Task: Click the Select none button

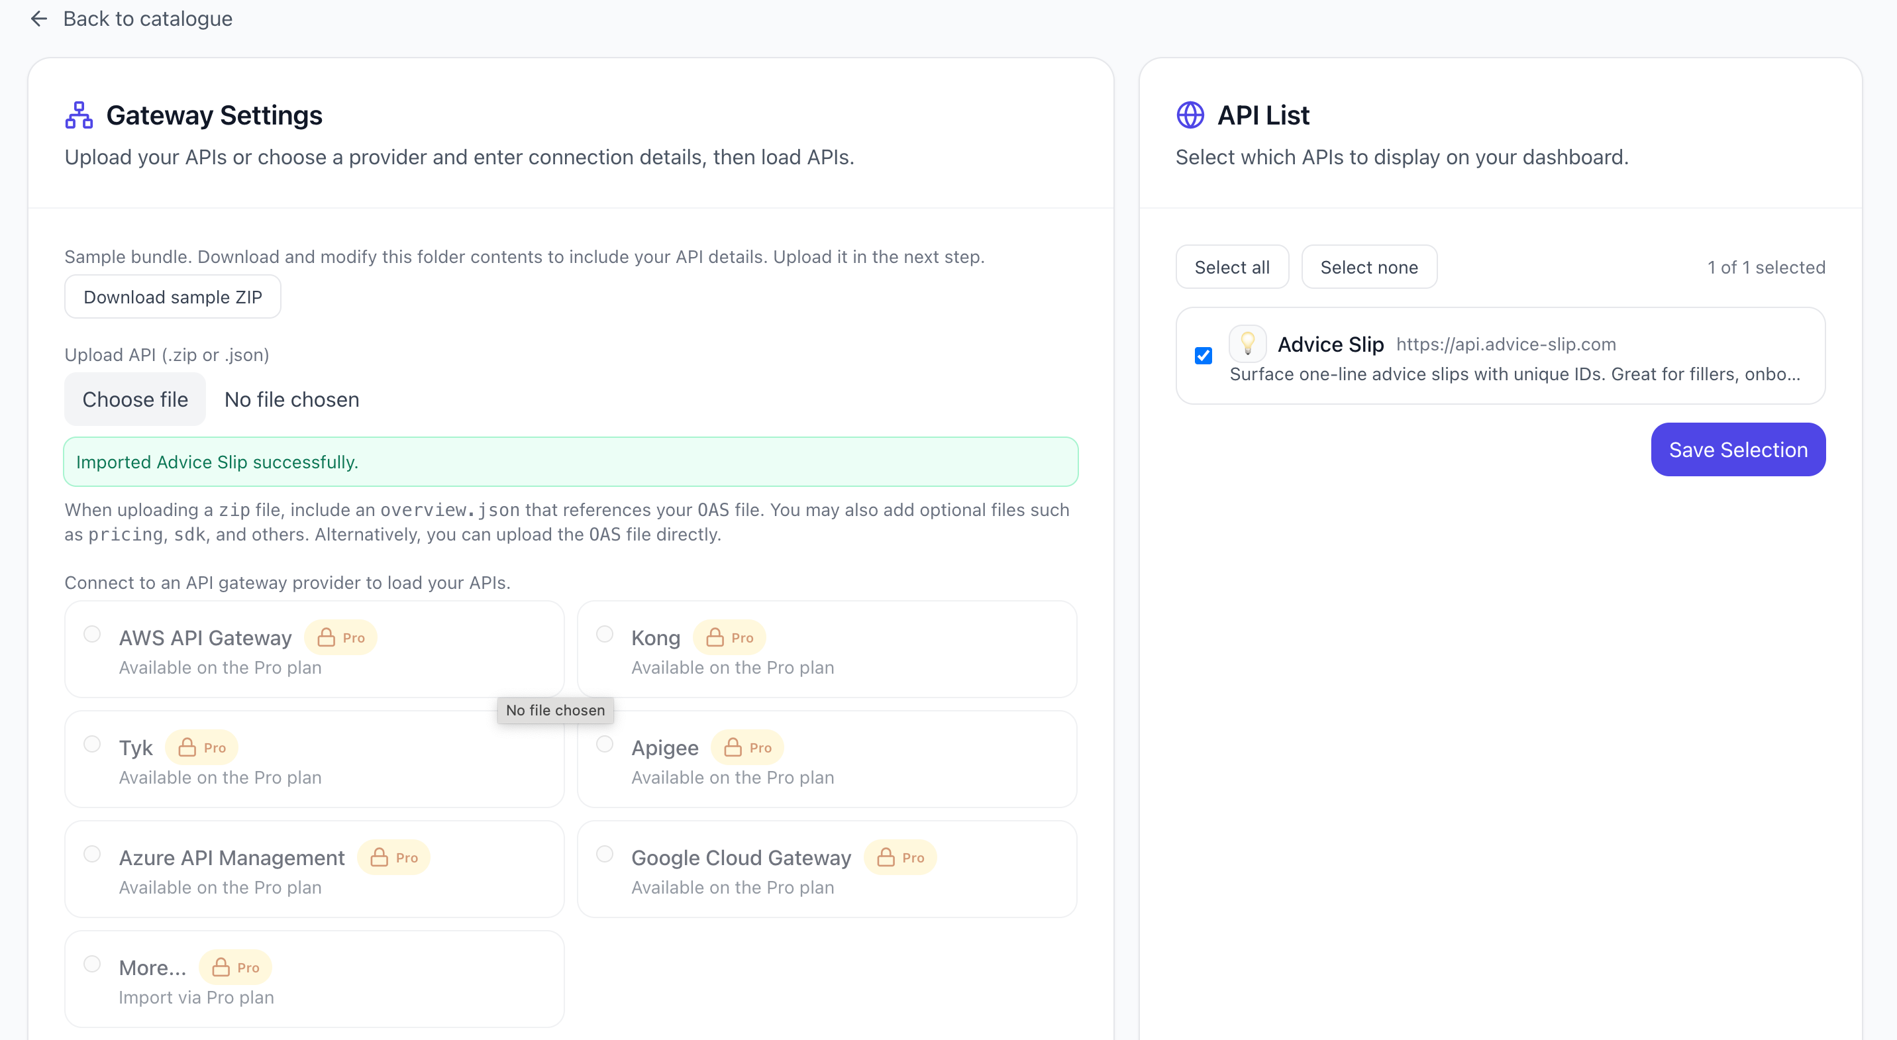Action: (x=1368, y=268)
